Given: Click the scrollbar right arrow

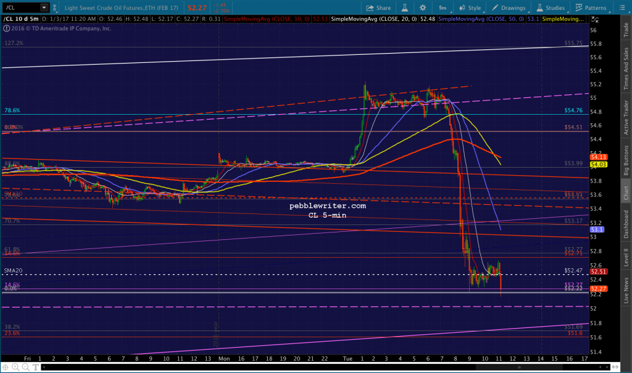Looking at the screenshot, I should point(607,367).
